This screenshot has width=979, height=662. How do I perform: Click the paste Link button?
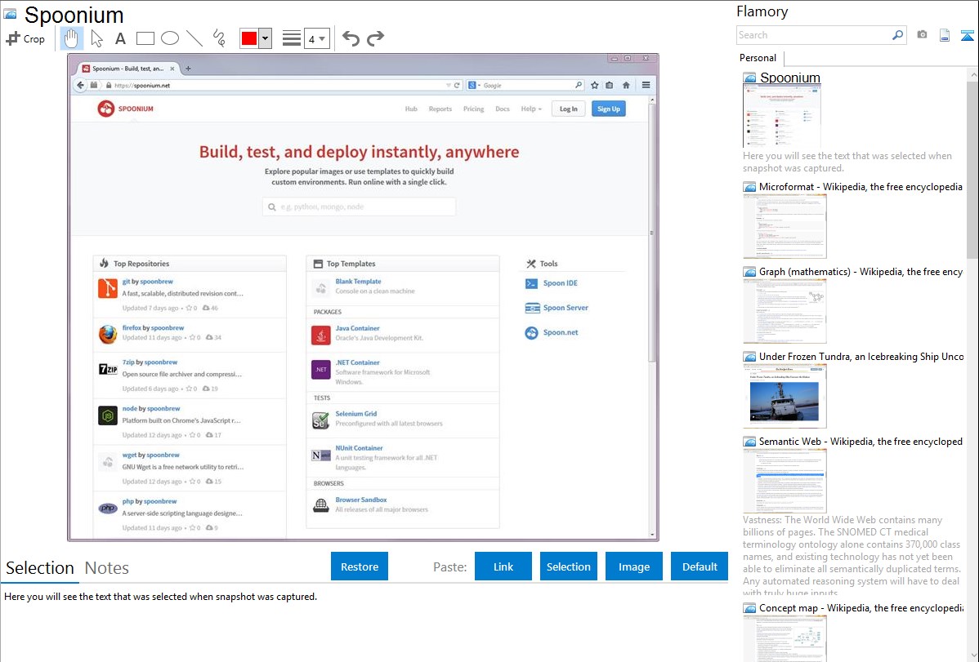pyautogui.click(x=503, y=566)
